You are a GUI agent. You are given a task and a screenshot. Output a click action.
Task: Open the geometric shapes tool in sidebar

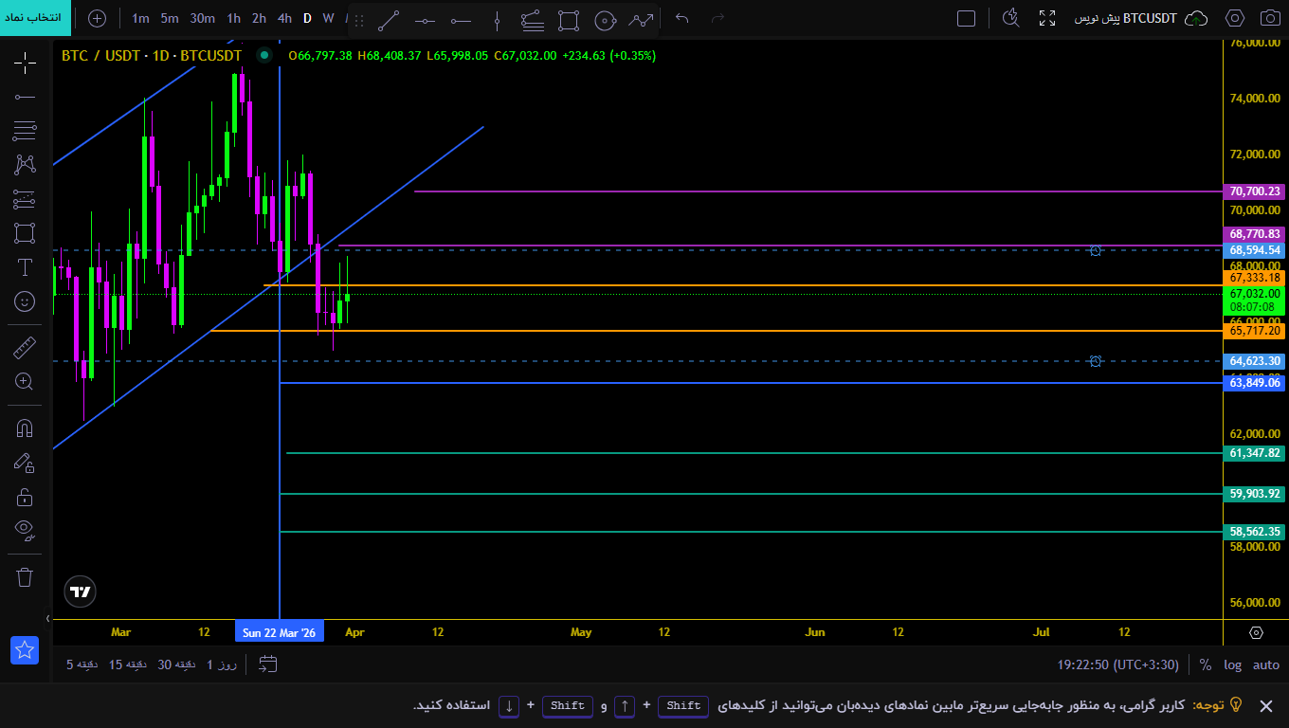coord(25,233)
